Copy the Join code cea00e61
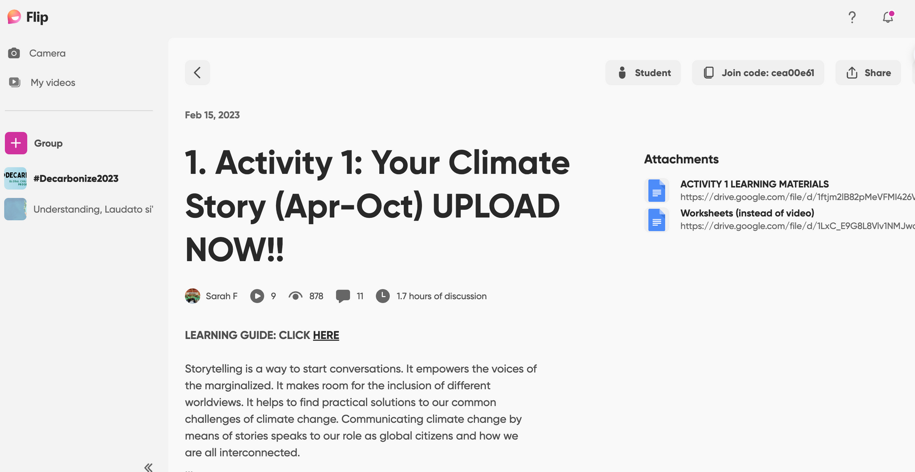Image resolution: width=915 pixels, height=472 pixels. 758,73
